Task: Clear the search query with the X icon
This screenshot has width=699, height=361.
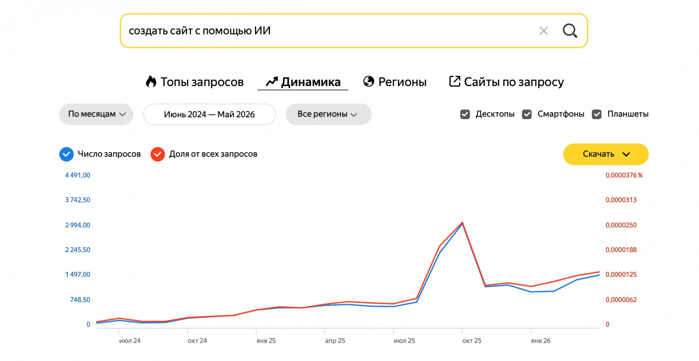Action: (544, 31)
